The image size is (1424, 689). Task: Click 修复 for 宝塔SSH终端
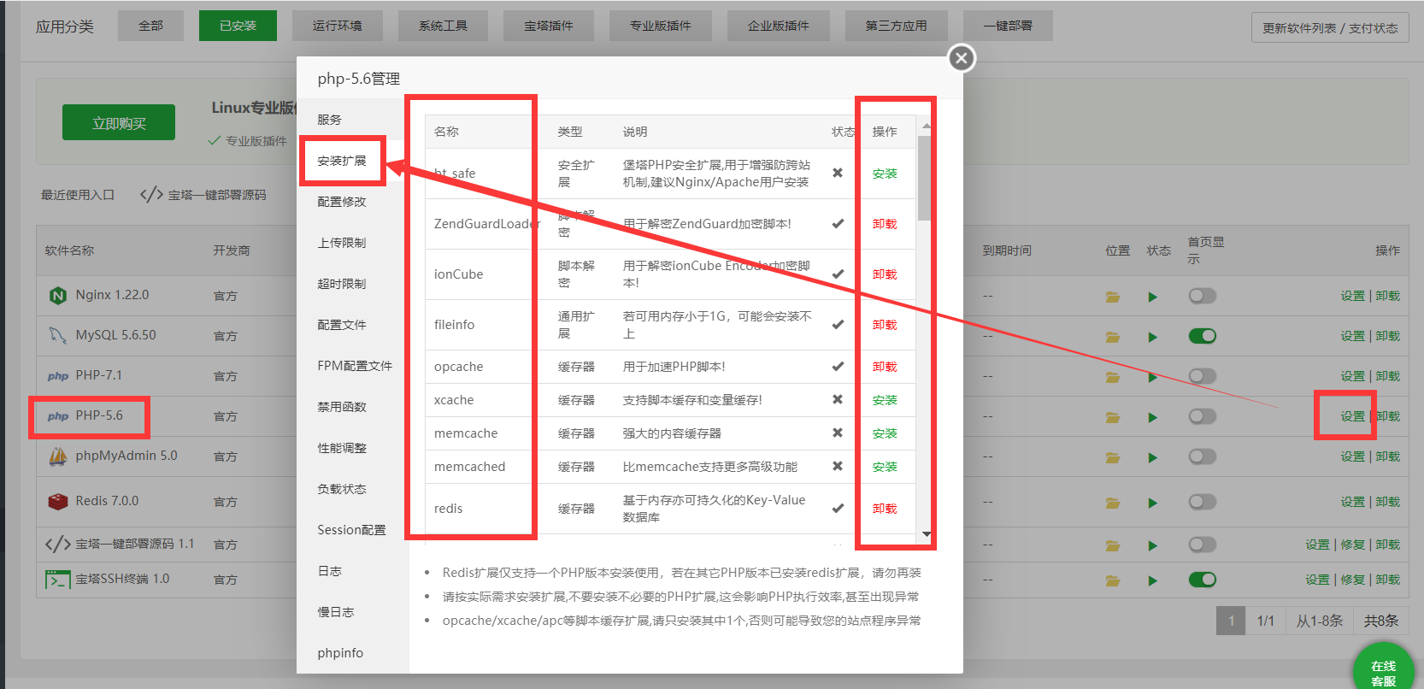pos(1352,580)
